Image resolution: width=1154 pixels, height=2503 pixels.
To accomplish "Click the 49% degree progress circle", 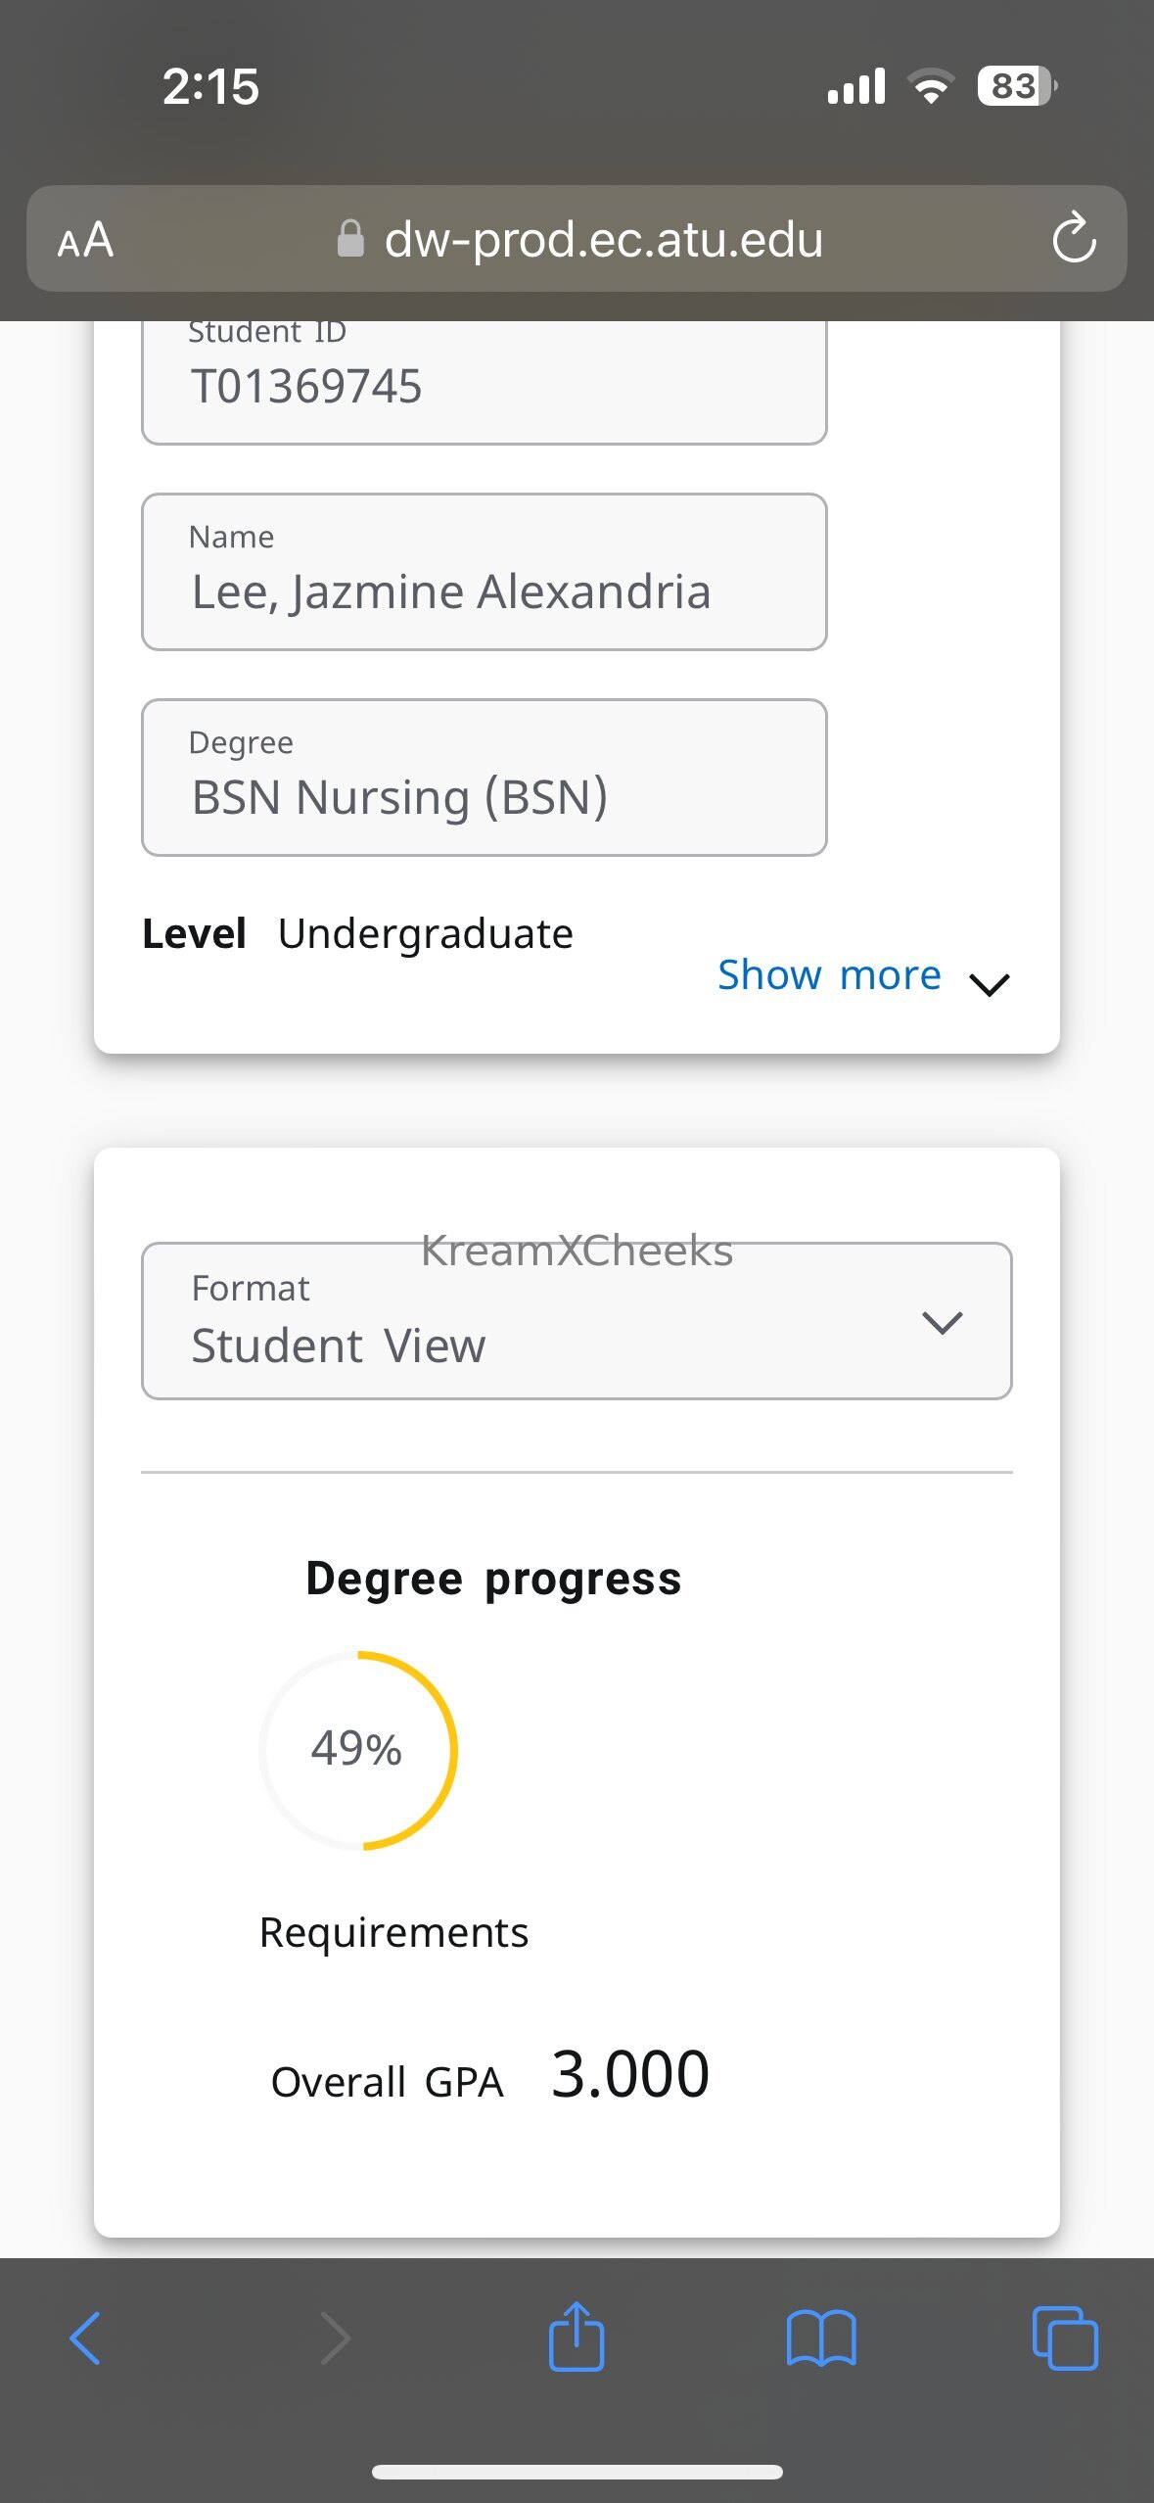I will pyautogui.click(x=358, y=1750).
